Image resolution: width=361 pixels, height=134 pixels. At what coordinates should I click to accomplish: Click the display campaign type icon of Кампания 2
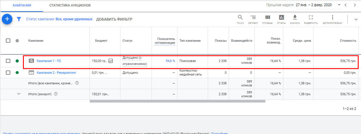point(31,73)
